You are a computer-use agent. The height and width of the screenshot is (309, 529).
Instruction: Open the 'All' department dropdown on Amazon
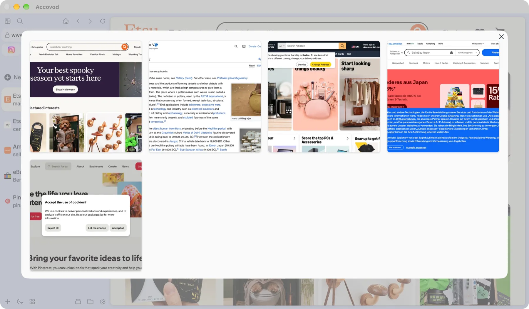pyautogui.click(x=282, y=46)
